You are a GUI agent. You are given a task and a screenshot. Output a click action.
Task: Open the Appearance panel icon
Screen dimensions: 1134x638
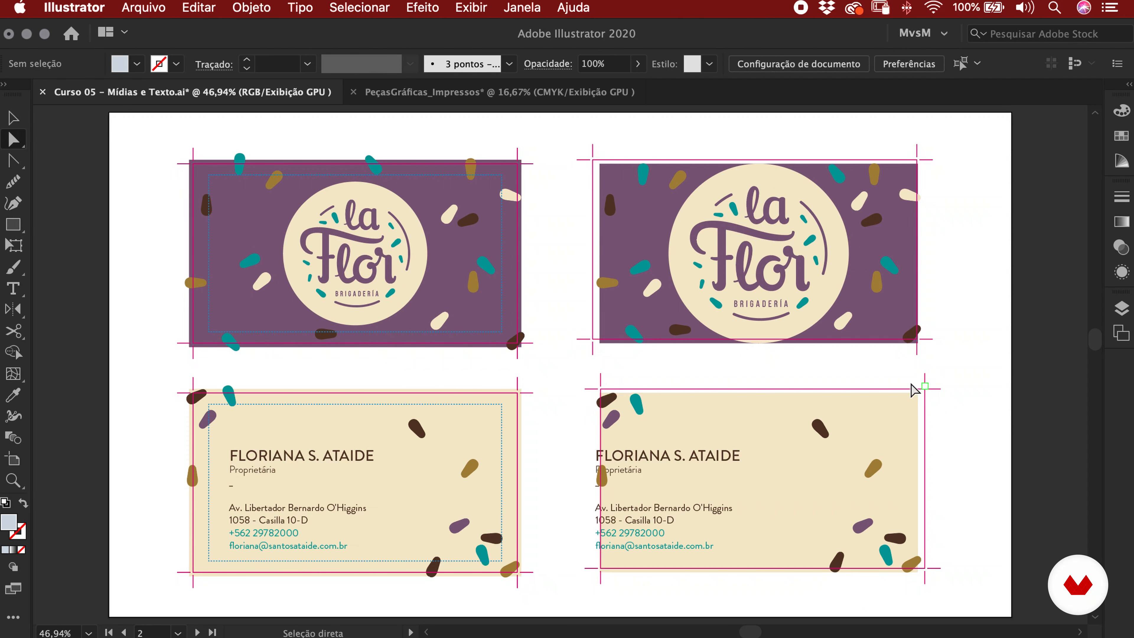coord(1121,272)
